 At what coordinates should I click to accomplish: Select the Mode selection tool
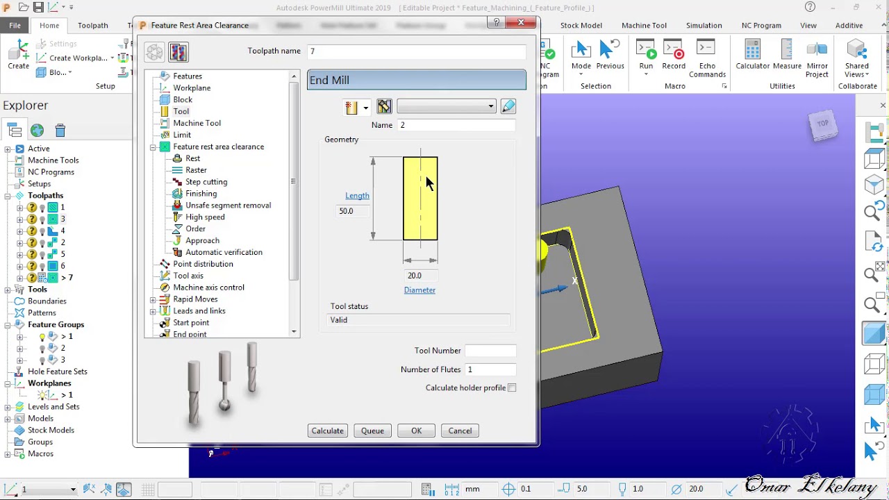[x=581, y=56]
